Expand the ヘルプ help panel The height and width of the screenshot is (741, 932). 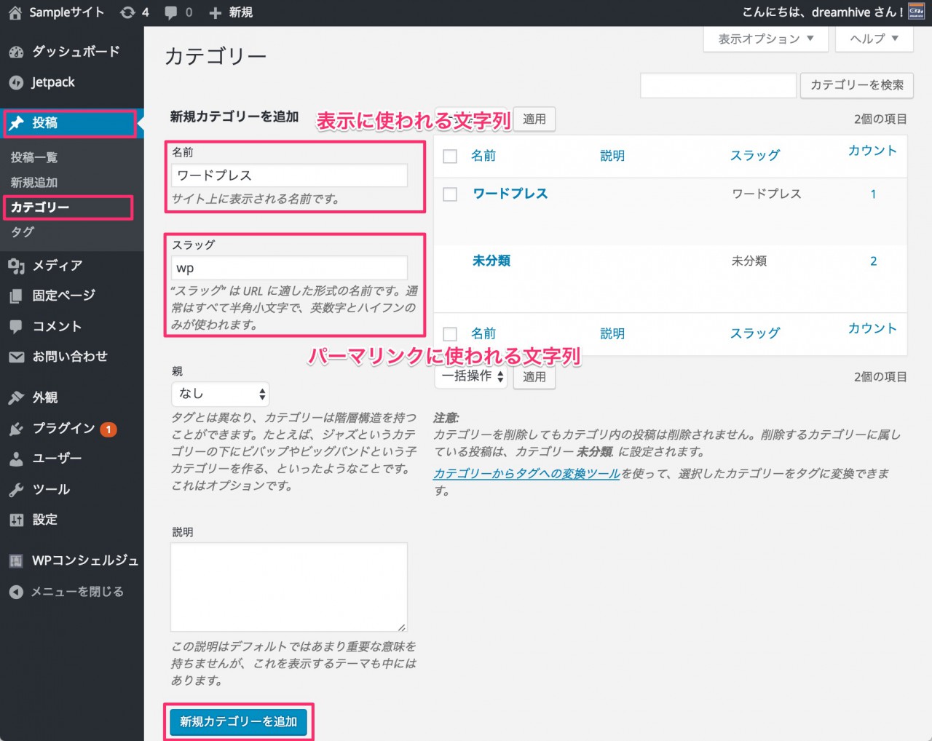pos(874,39)
